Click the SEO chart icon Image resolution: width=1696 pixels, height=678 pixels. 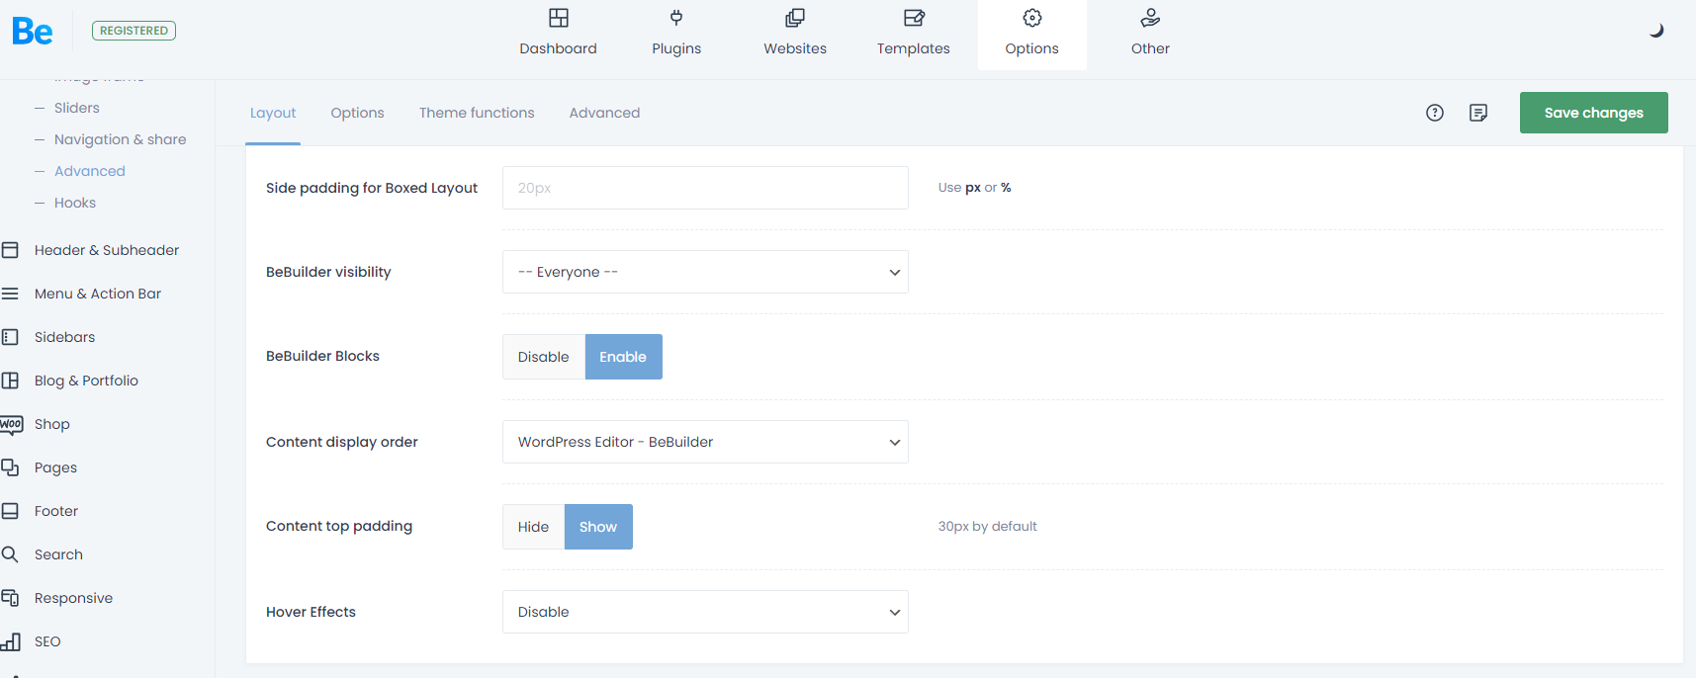point(10,641)
